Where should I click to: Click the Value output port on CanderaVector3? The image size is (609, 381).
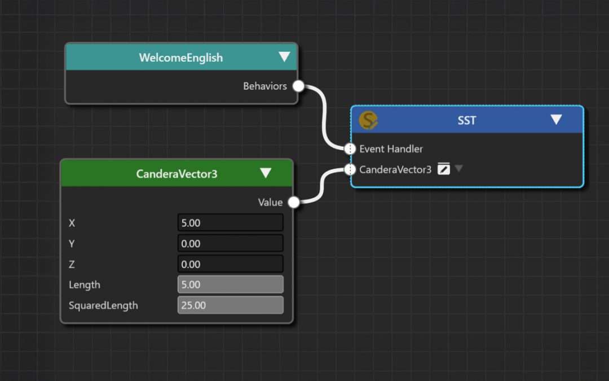click(293, 202)
